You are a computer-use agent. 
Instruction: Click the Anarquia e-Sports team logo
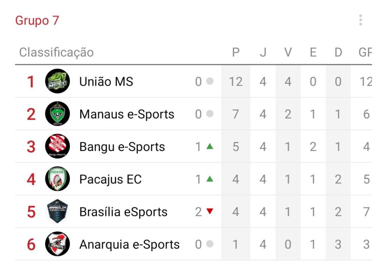click(x=57, y=244)
